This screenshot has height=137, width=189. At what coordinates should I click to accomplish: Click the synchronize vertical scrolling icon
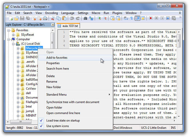point(113,18)
